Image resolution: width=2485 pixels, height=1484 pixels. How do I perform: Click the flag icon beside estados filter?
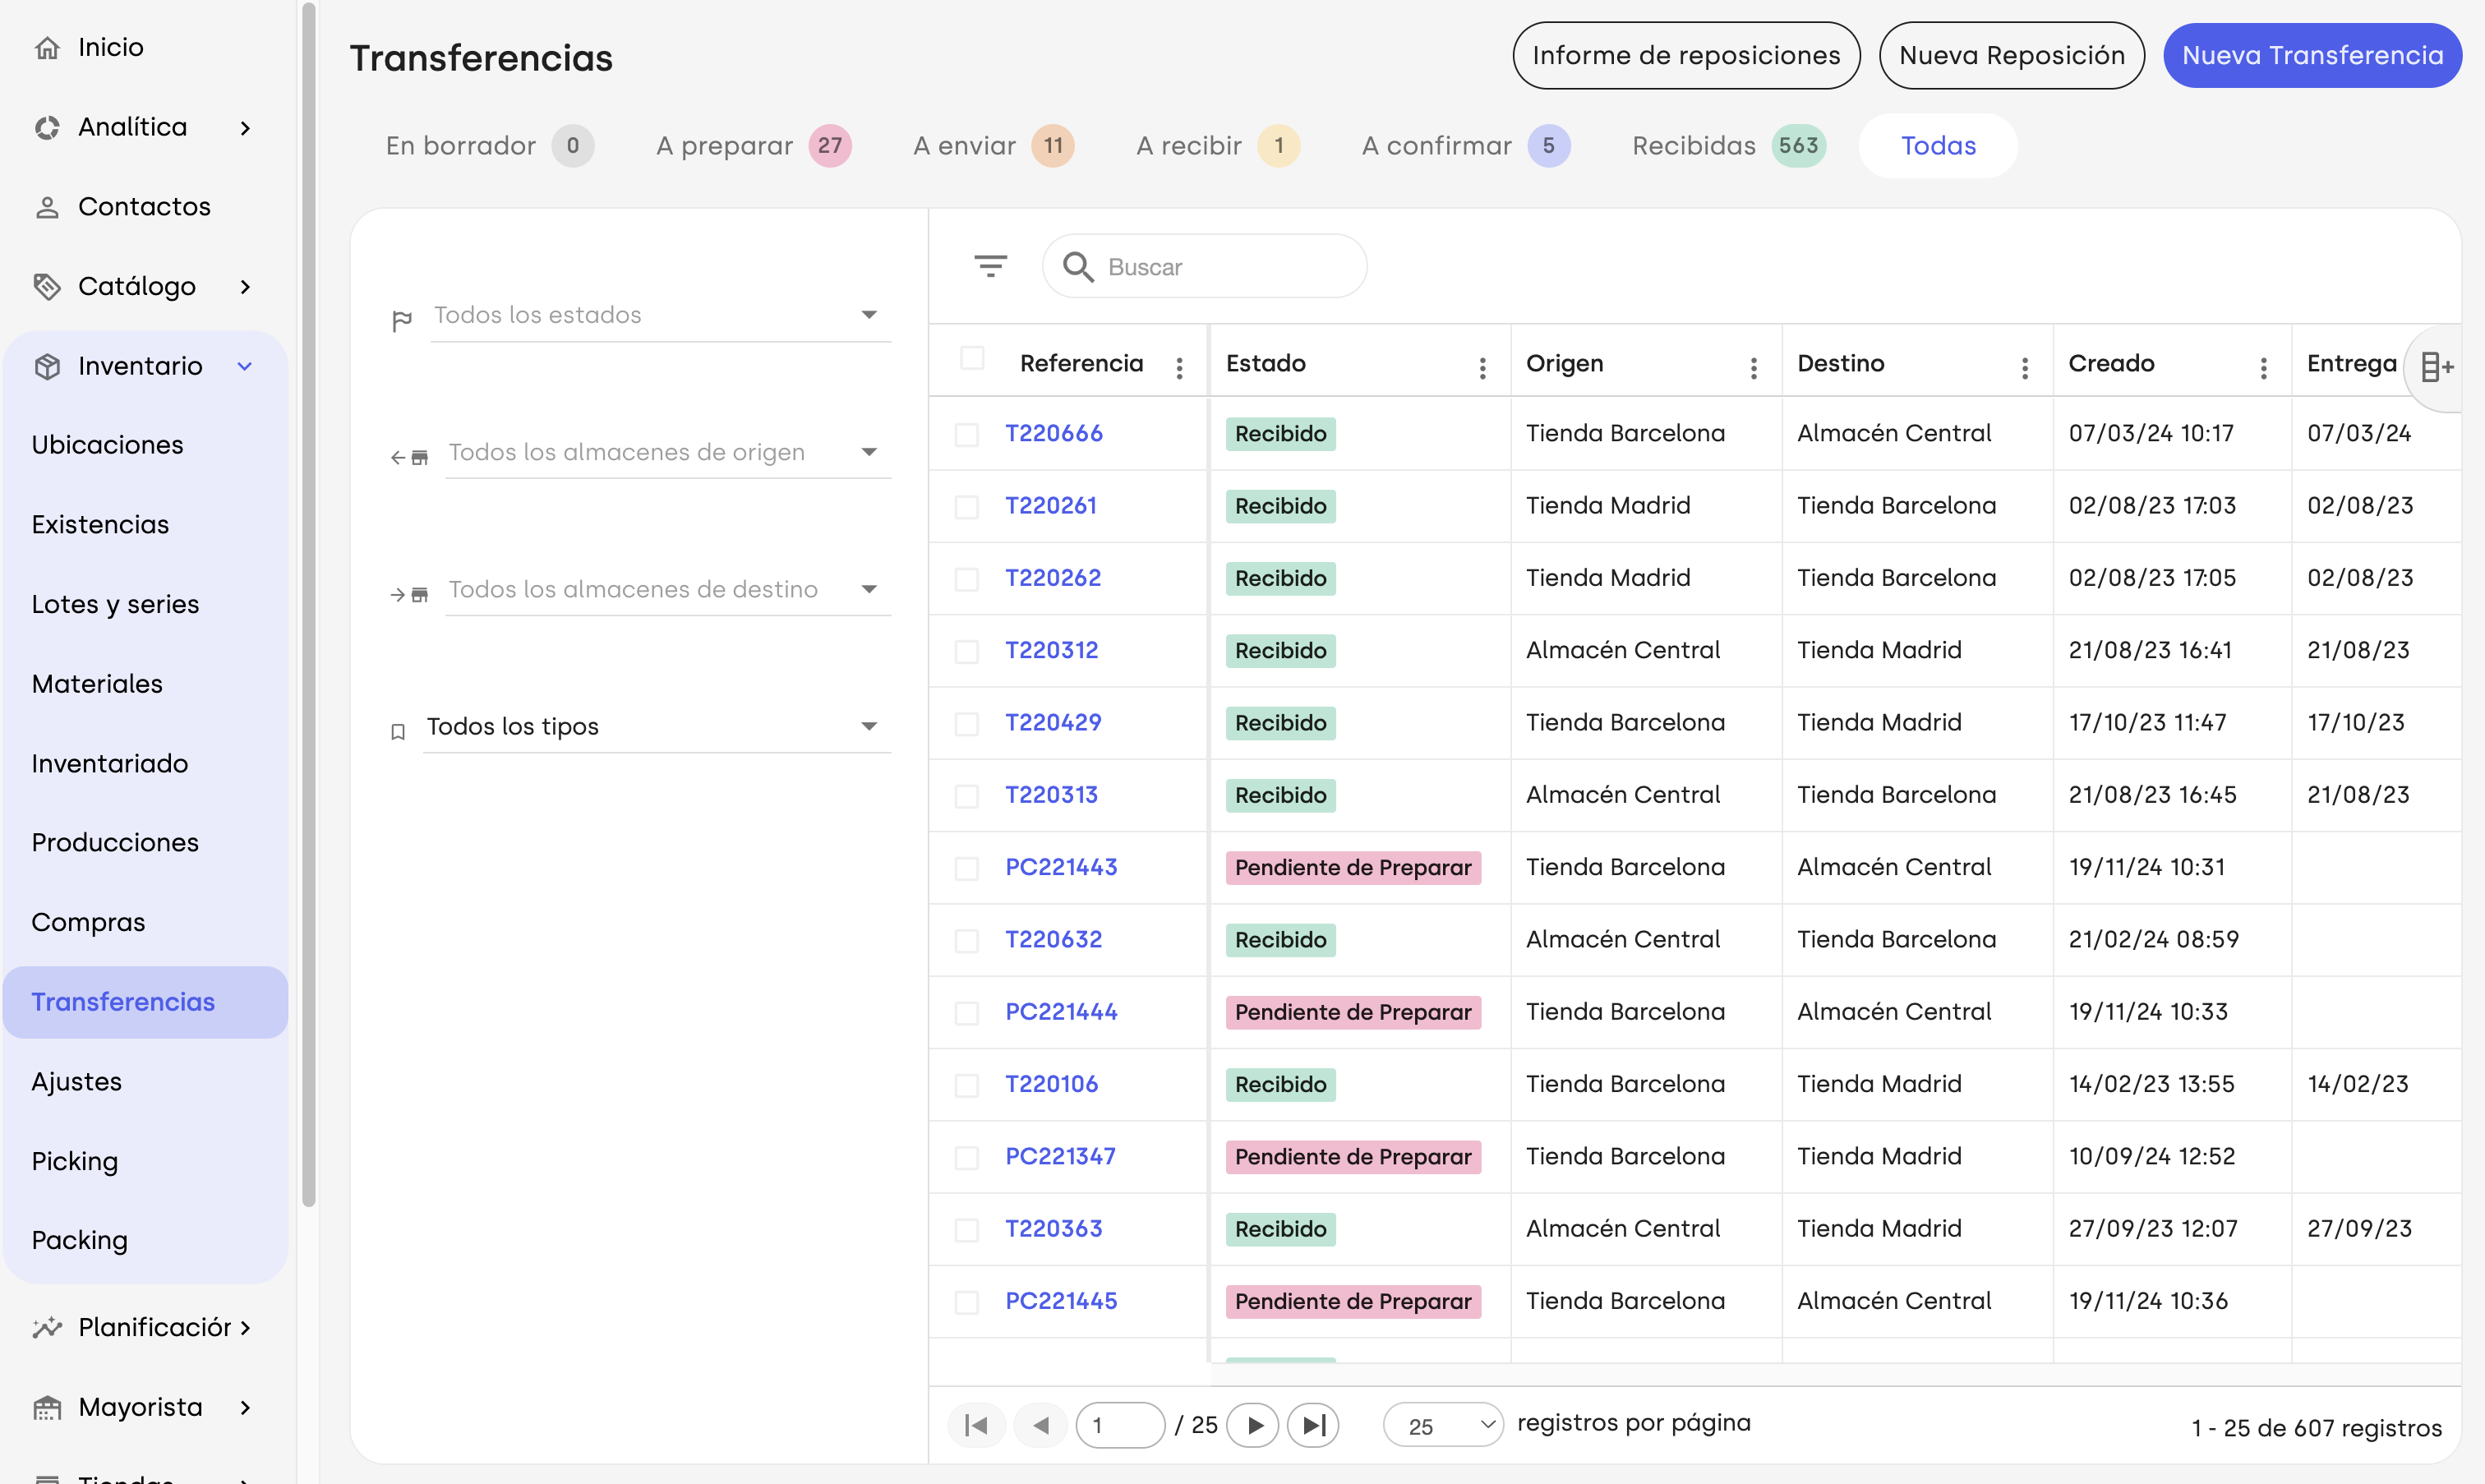click(x=401, y=321)
